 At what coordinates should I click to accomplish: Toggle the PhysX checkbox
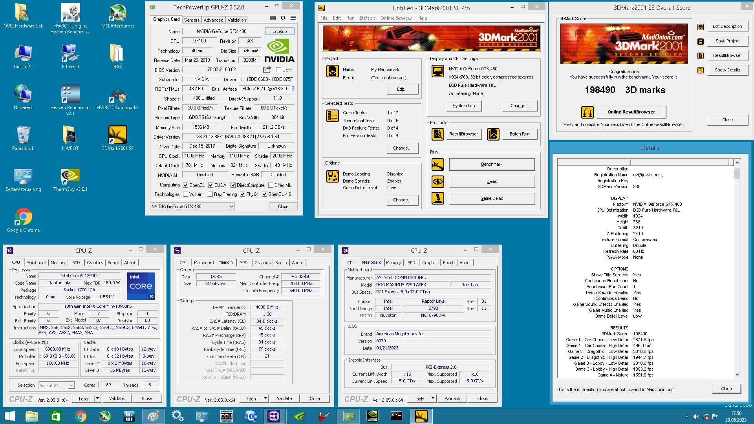tap(243, 194)
